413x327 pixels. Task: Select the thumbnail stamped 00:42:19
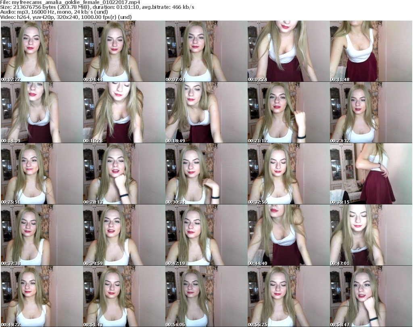[206, 235]
